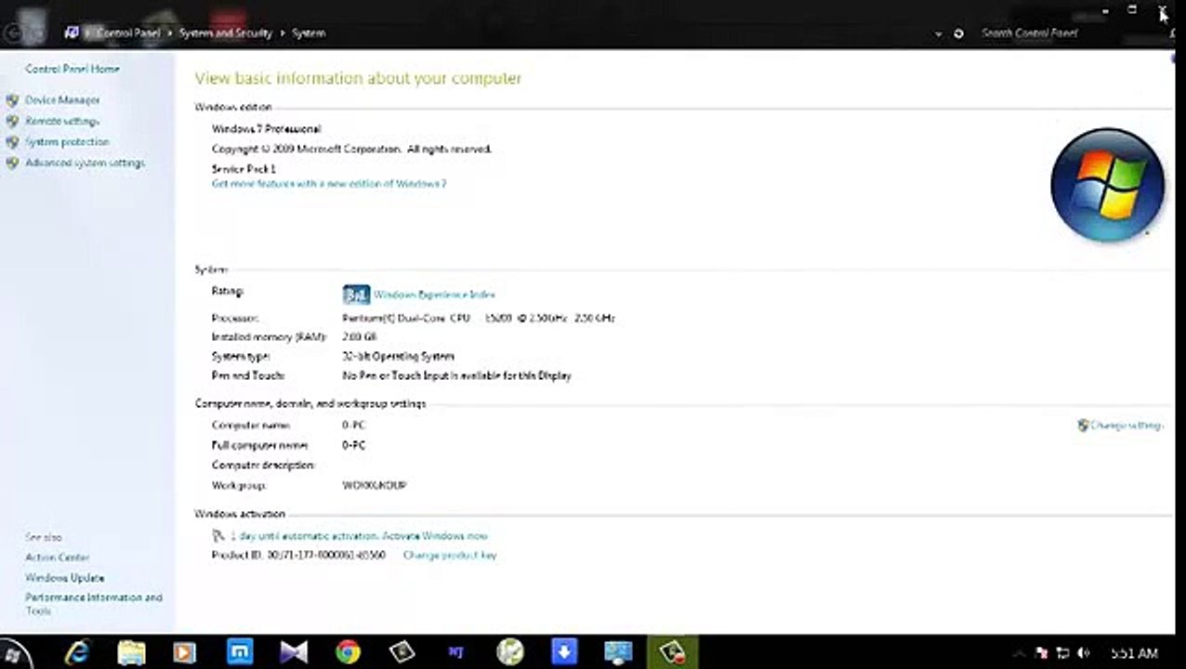The height and width of the screenshot is (669, 1186).
Task: Launch Google Chrome from taskbar
Action: tap(349, 653)
